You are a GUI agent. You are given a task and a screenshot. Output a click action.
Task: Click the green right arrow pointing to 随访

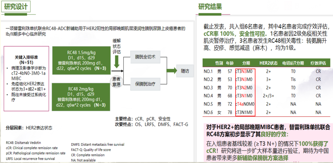pos(172,71)
